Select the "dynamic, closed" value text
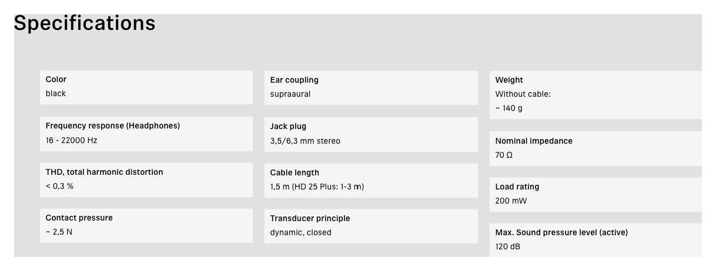 pos(300,232)
